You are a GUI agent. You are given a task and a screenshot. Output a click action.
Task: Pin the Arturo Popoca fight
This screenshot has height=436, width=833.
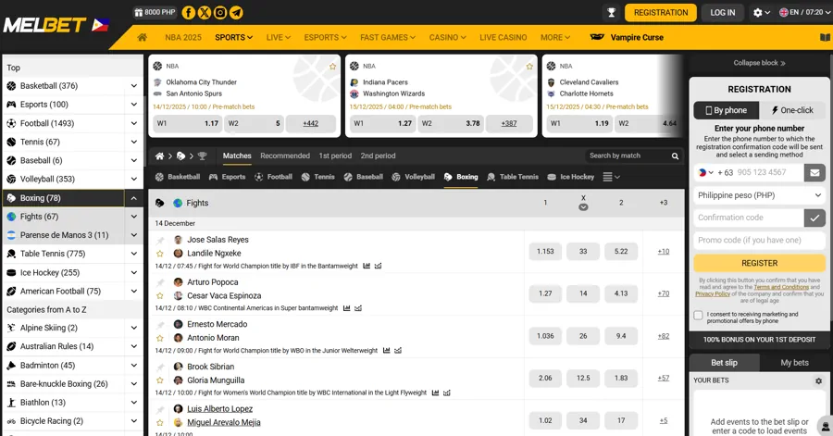point(160,282)
